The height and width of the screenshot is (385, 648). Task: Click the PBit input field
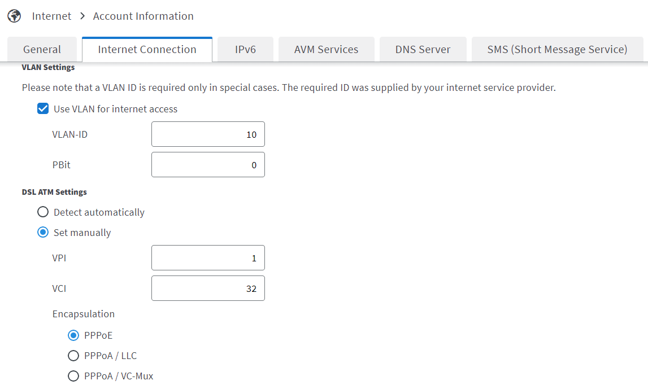click(x=208, y=165)
